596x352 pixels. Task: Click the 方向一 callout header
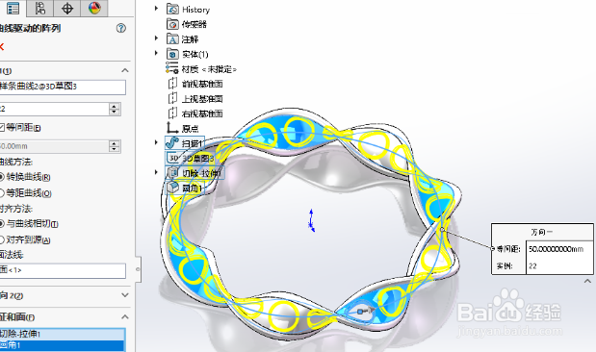pyautogui.click(x=542, y=232)
